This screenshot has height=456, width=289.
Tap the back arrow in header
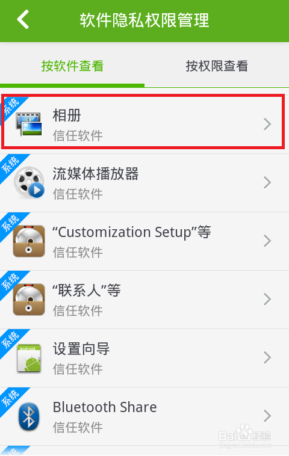(x=23, y=19)
